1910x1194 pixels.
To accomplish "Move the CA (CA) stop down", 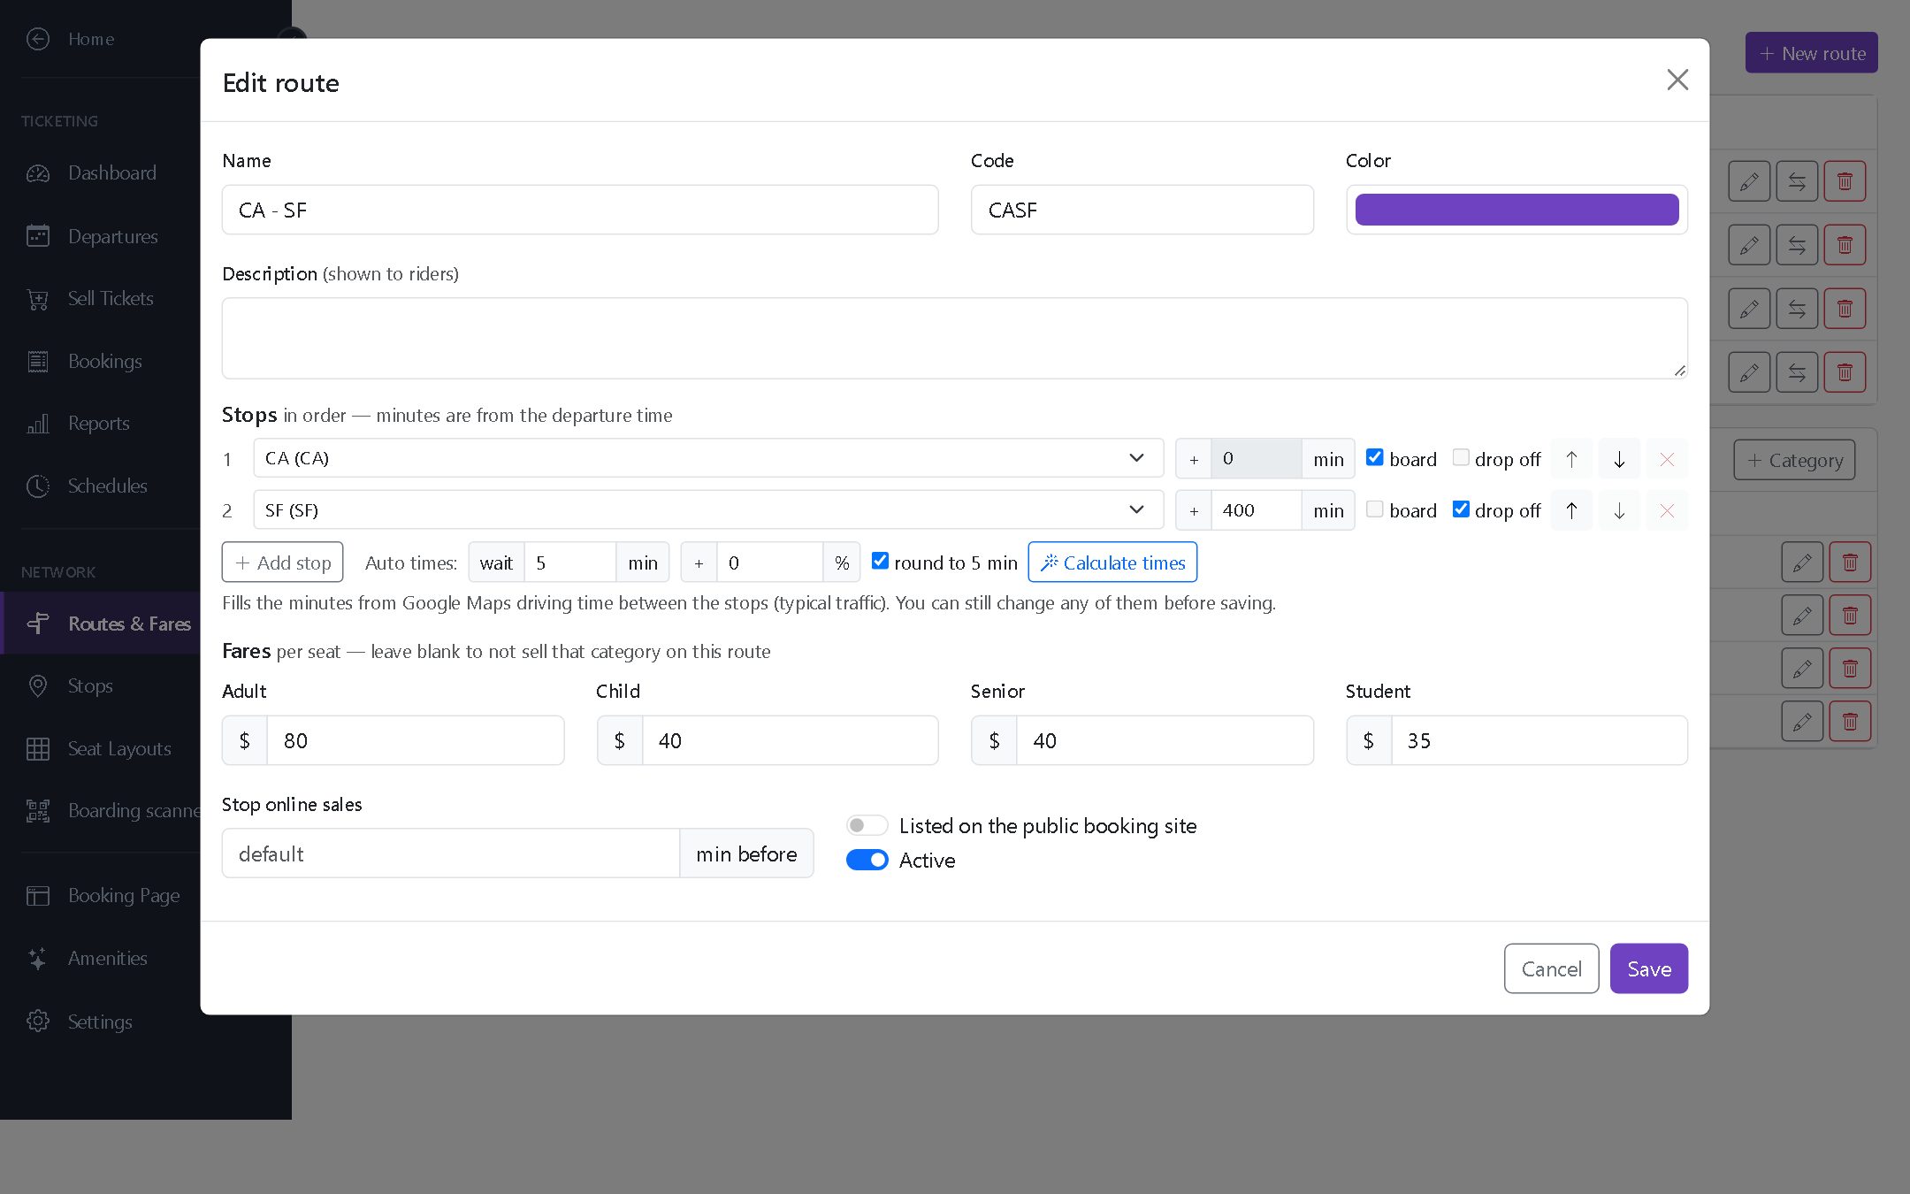I will (1619, 459).
